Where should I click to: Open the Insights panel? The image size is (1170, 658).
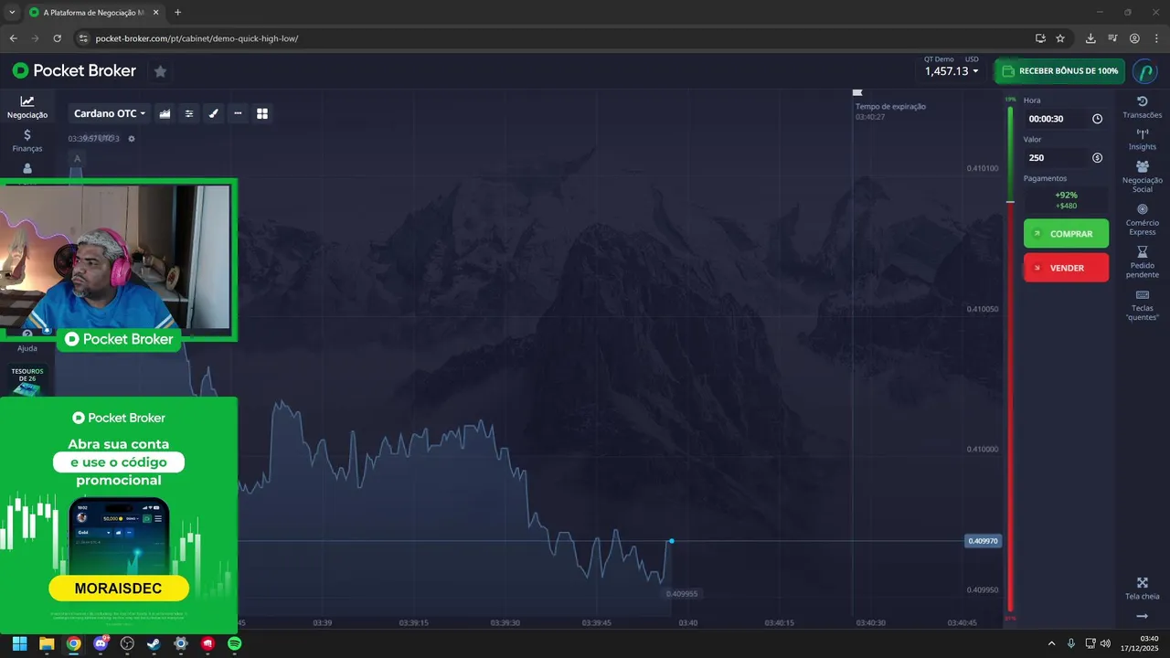(x=1143, y=140)
